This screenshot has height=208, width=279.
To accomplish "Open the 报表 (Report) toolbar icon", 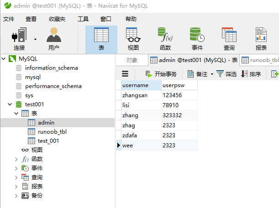I will pos(261,39).
